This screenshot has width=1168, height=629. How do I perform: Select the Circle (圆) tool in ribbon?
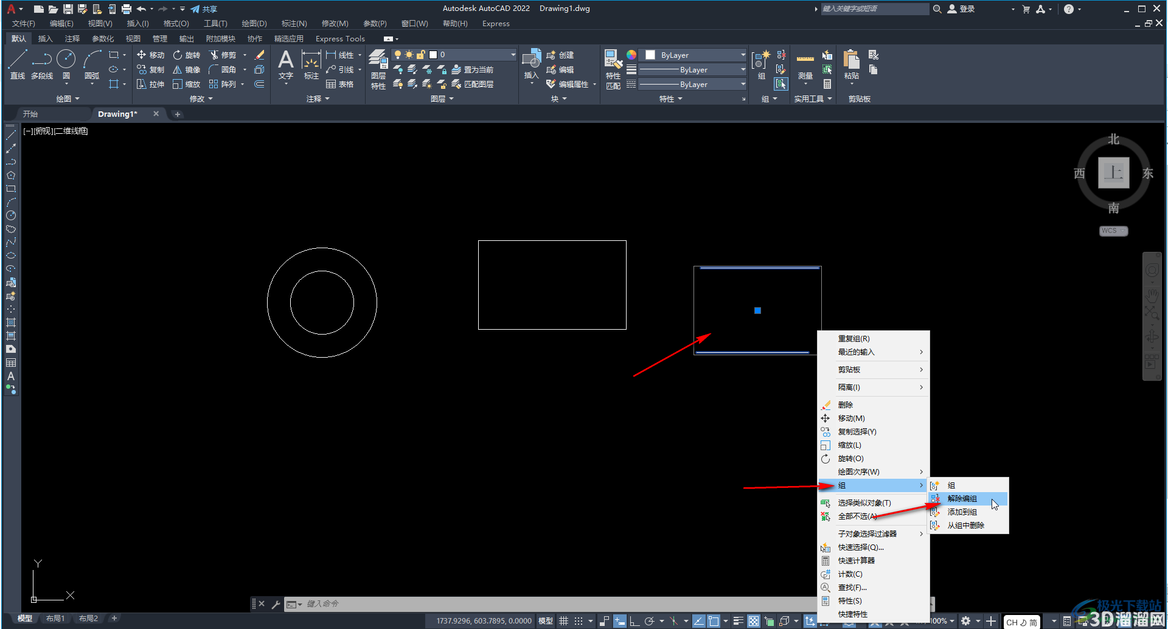click(x=66, y=64)
